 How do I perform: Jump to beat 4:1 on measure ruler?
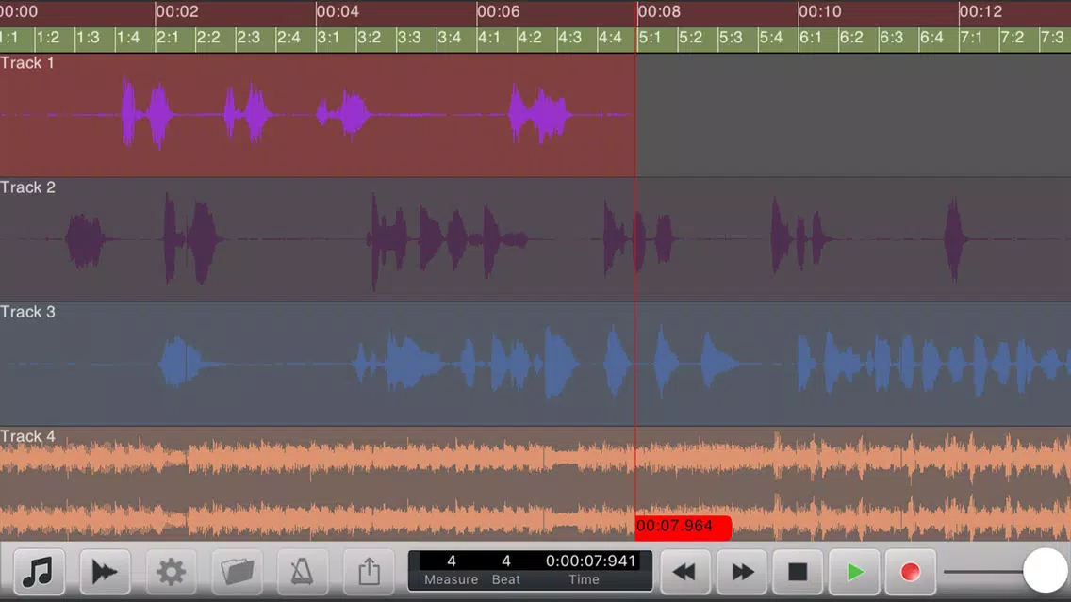point(489,38)
